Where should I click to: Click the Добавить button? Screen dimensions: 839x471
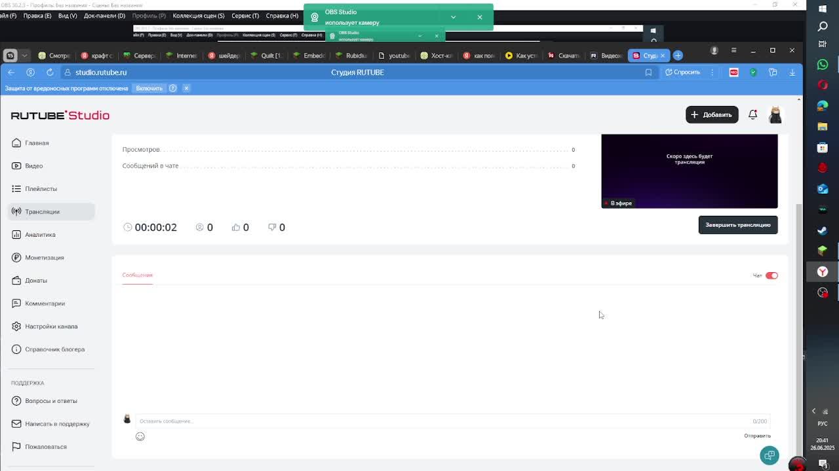[711, 114]
